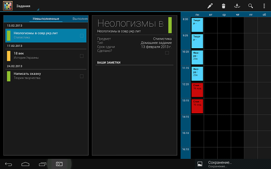Click the Домашнее задание type value
271x169 pixels.
[x=156, y=43]
